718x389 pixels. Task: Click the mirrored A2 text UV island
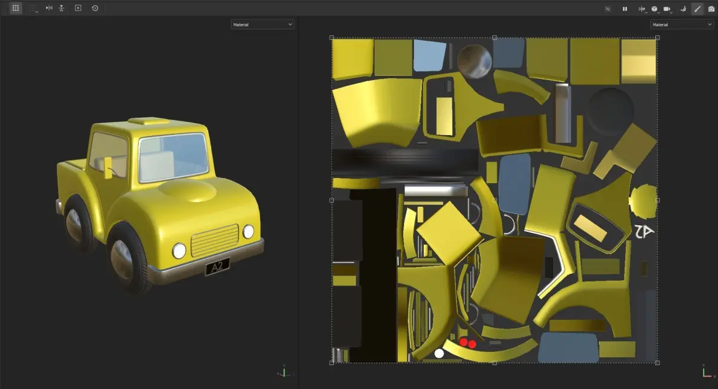point(644,232)
